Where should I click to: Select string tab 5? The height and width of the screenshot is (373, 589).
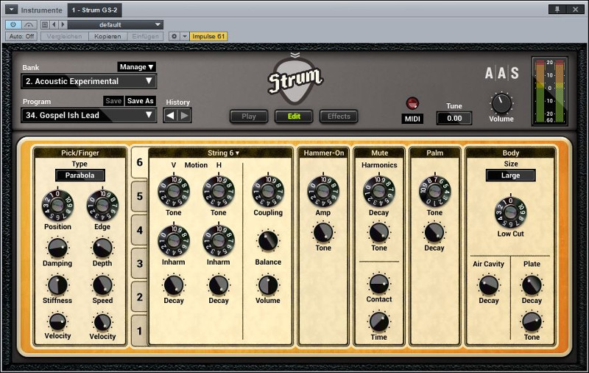tap(140, 196)
